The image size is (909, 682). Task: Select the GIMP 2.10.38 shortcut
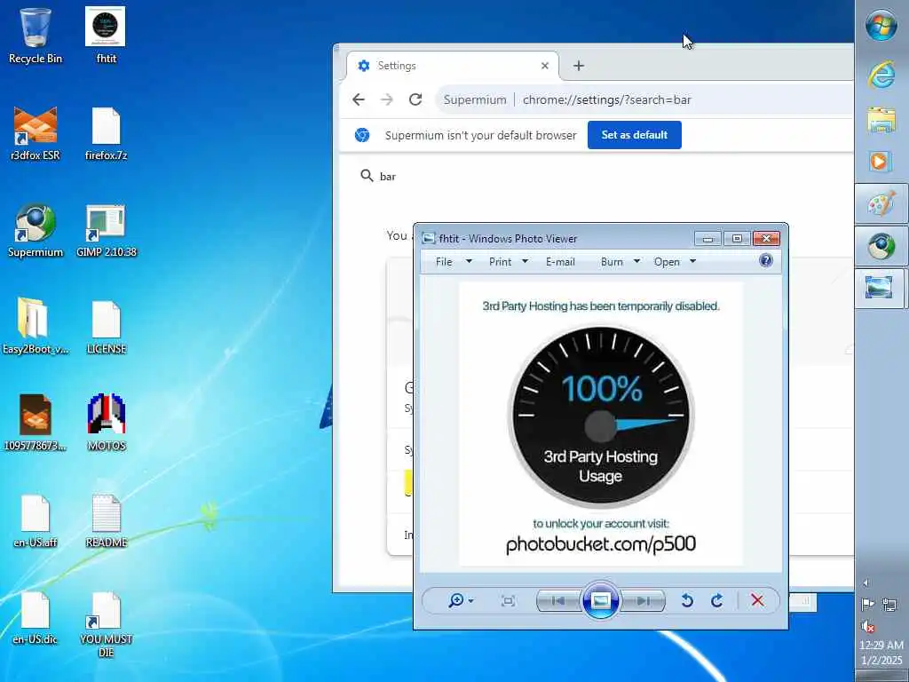coord(107,230)
